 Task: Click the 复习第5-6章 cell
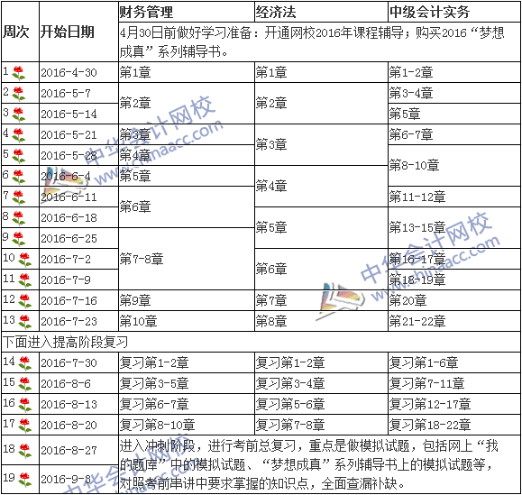pyautogui.click(x=321, y=404)
